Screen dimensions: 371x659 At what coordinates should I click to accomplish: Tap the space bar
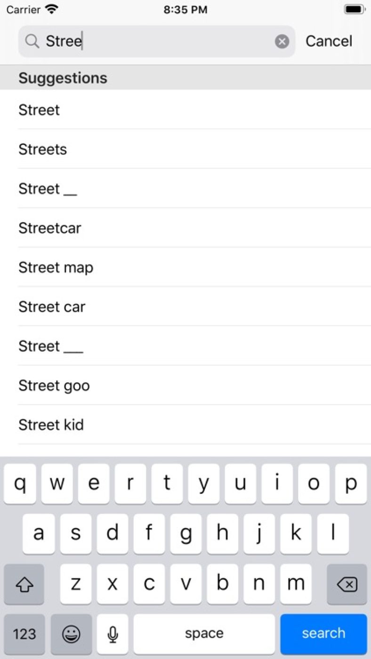[204, 634]
